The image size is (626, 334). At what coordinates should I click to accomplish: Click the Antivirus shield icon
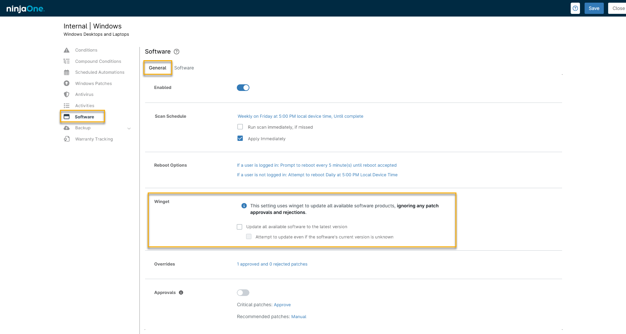(x=67, y=95)
